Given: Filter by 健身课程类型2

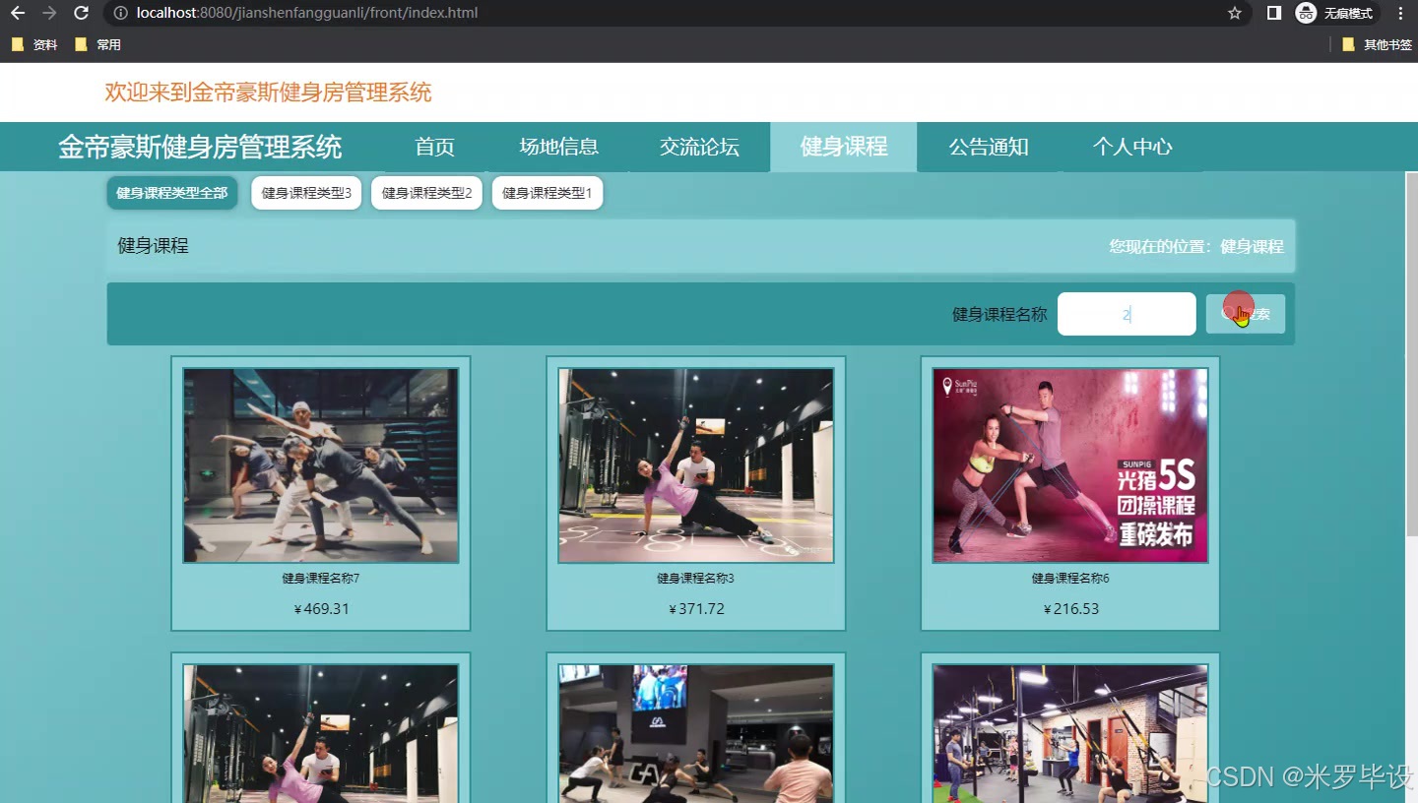Looking at the screenshot, I should point(426,193).
